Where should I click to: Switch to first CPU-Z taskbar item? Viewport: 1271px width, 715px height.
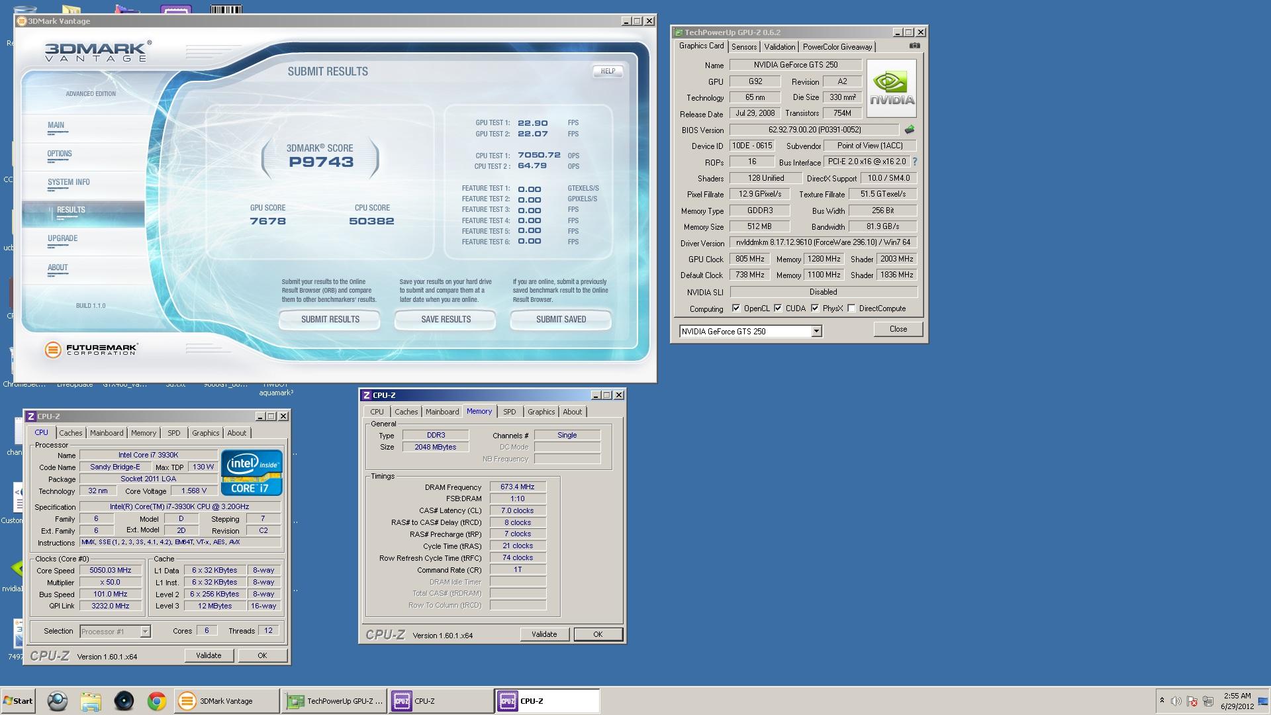click(x=441, y=701)
